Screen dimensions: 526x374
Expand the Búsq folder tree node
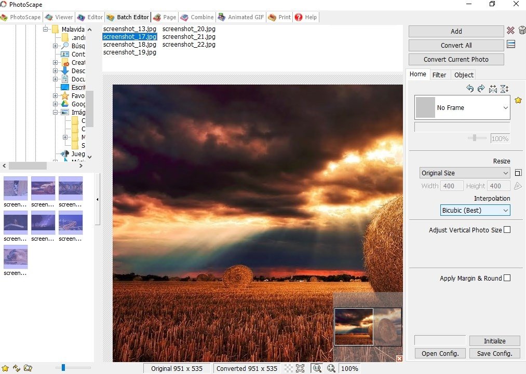[55, 46]
